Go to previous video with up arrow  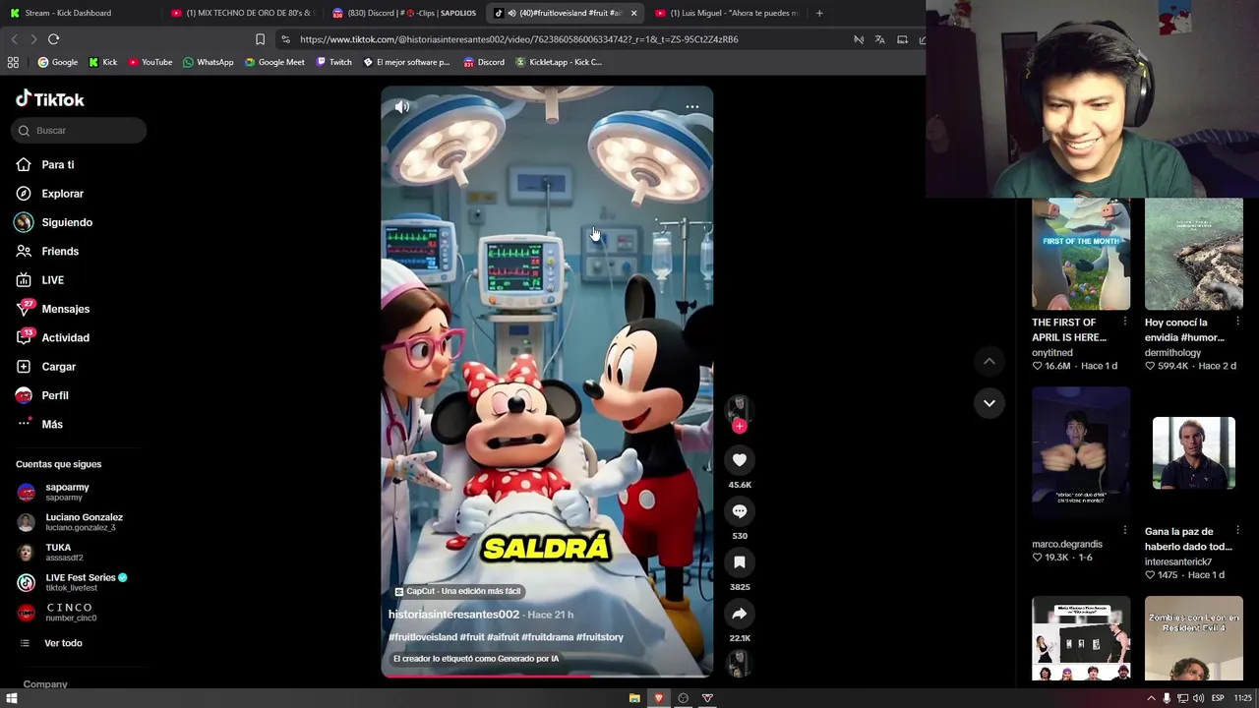coord(989,362)
